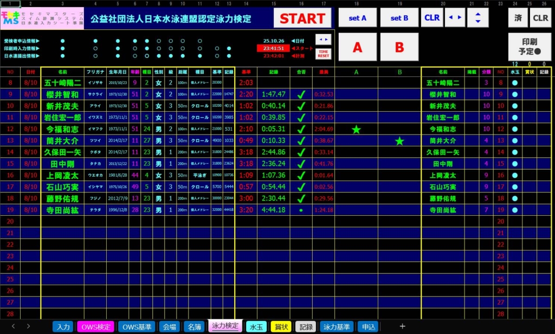Image resolution: width=555 pixels, height=334 pixels.
Task: Toggle 水玉 dot for 五十崎陽二 row
Action: [515, 83]
